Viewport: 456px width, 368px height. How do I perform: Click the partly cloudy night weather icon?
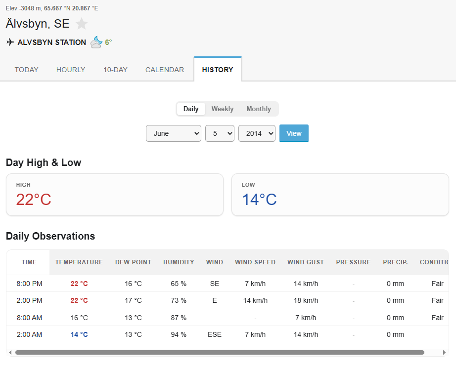point(96,42)
